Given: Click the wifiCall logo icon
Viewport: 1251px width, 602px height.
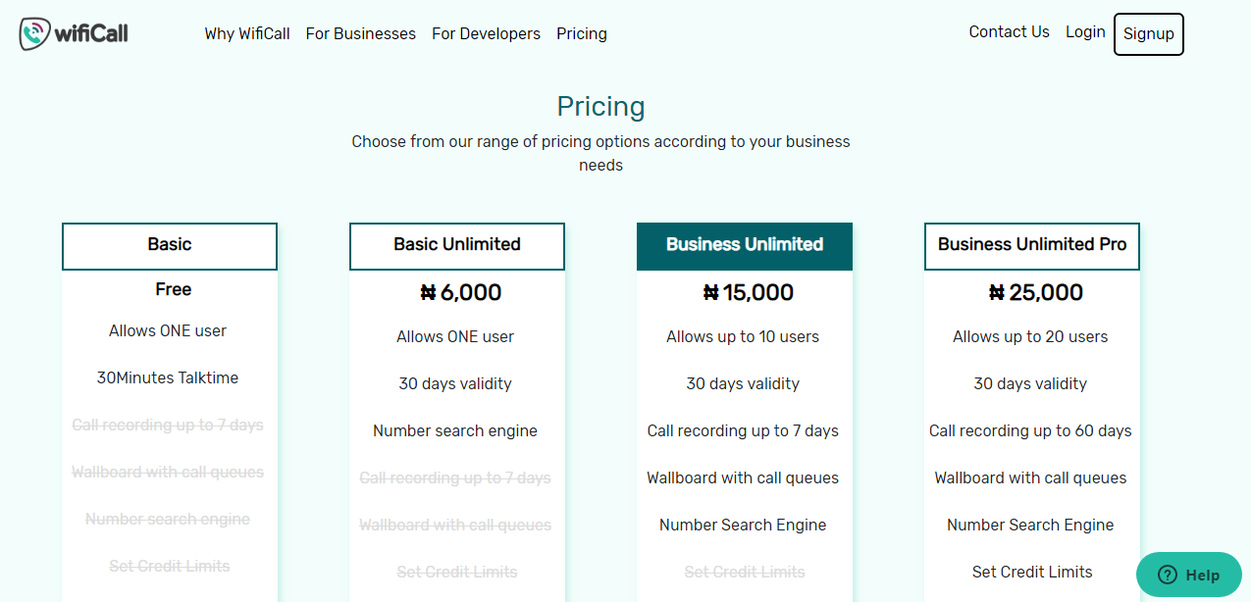Looking at the screenshot, I should 35,33.
